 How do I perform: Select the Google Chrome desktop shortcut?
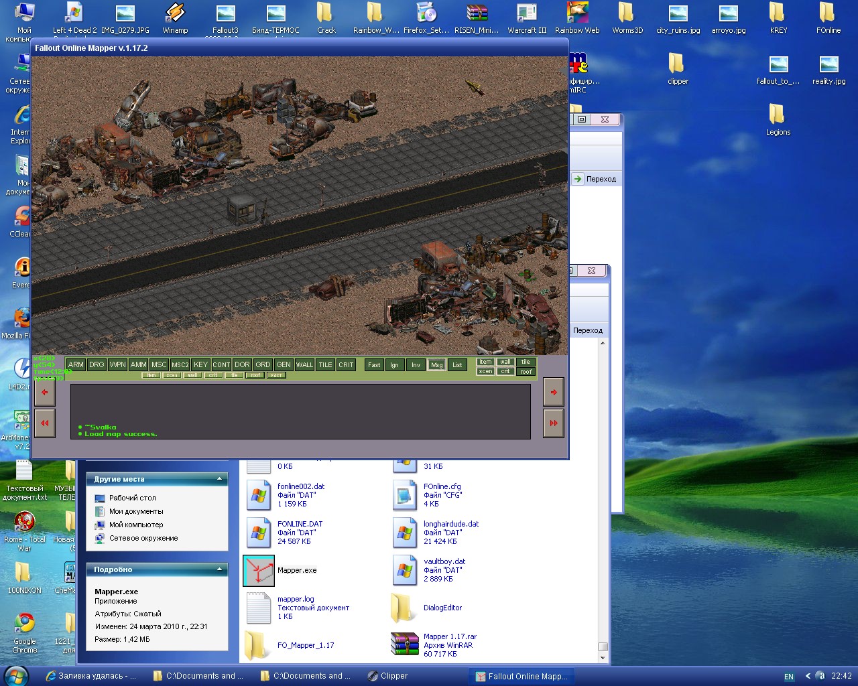(25, 633)
